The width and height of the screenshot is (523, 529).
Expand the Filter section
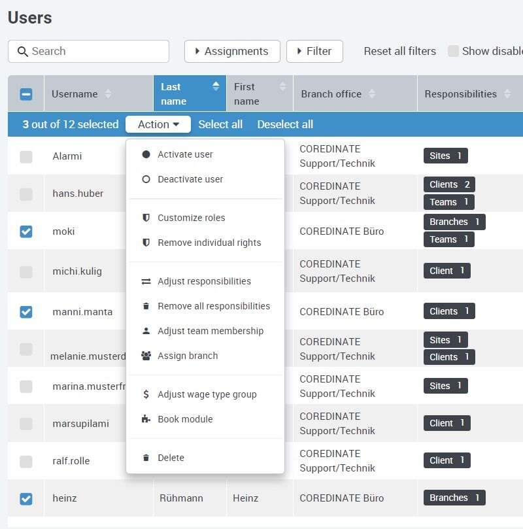point(314,51)
